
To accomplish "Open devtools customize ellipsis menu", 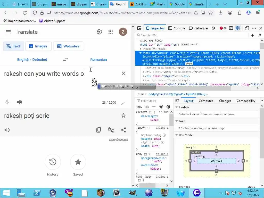I will [x=254, y=28].
